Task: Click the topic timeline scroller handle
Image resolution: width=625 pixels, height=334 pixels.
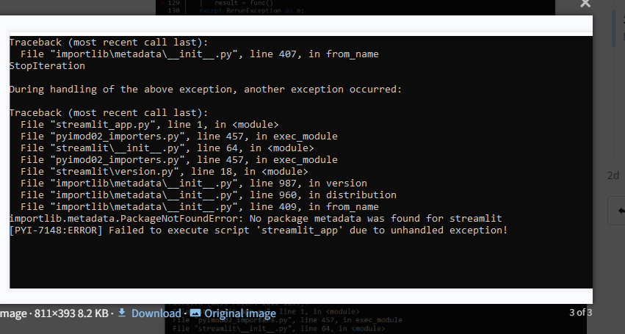Action: [613, 28]
